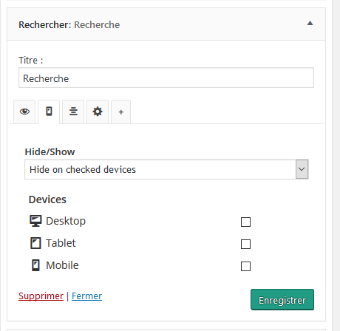This screenshot has height=331, width=340.
Task: Click the Fermer link
Action: [86, 296]
